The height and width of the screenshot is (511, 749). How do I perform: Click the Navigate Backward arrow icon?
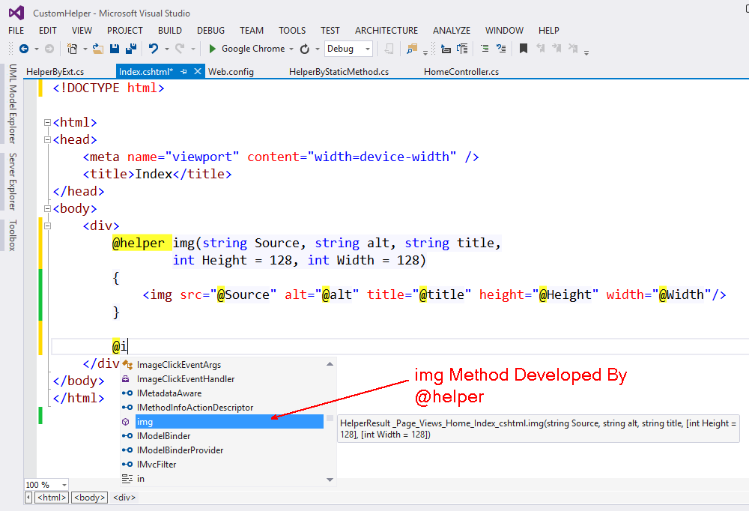click(x=23, y=49)
